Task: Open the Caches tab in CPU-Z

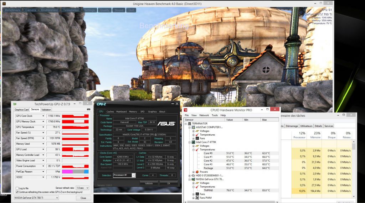Action: [110, 111]
